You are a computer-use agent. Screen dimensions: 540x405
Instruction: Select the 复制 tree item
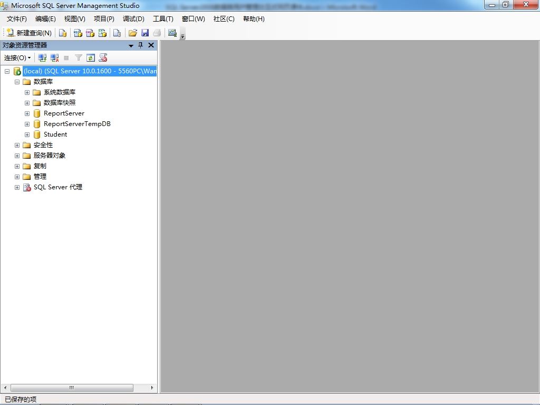pyautogui.click(x=40, y=166)
